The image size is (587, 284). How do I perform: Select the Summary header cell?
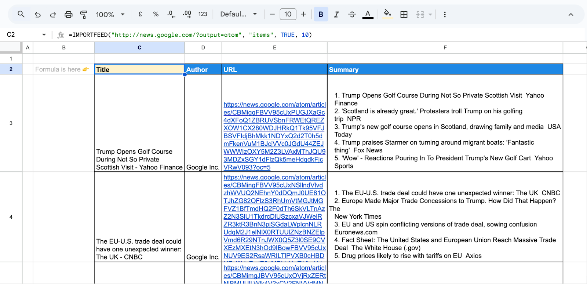tap(445, 69)
